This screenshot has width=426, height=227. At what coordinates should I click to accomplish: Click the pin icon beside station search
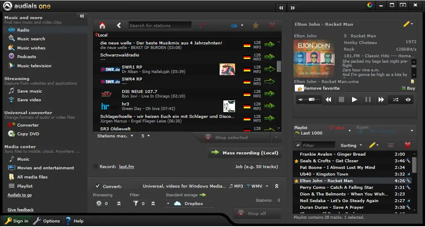(202, 25)
